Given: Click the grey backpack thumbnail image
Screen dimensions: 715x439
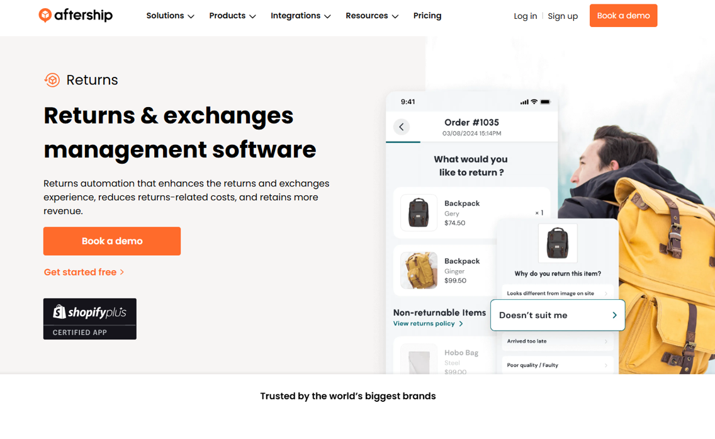Looking at the screenshot, I should [x=419, y=213].
